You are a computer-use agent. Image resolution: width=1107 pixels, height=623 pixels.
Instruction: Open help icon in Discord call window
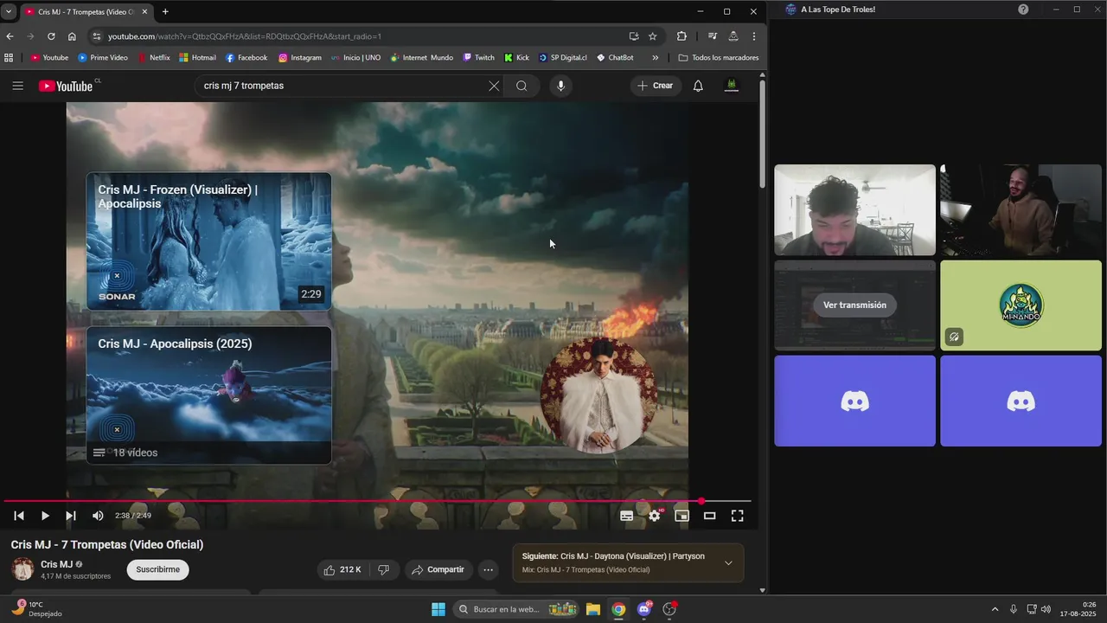(x=1023, y=10)
